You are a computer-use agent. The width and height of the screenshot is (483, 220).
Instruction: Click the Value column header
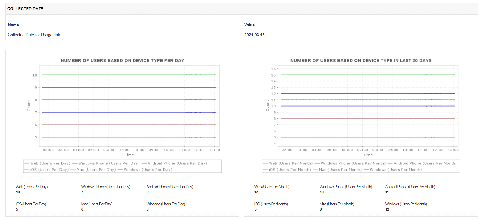pos(249,25)
